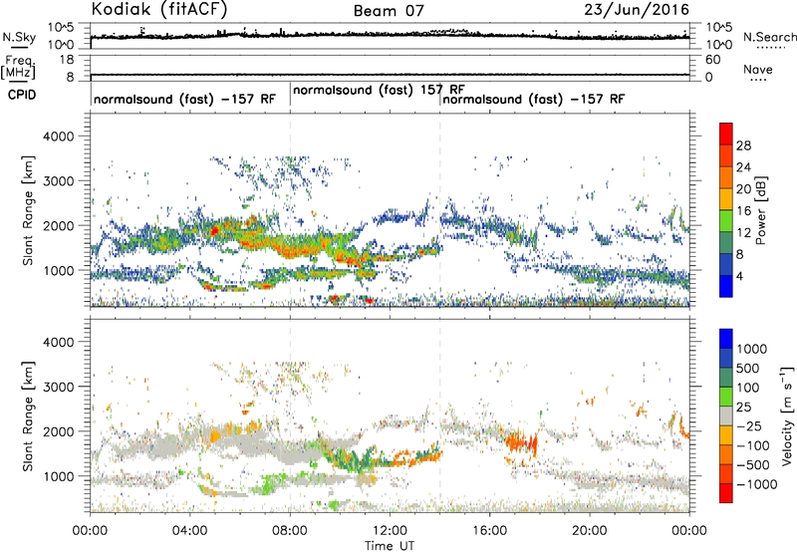Pick the gray segment of velocity color bar
Image resolution: width=797 pixels, height=552 pixels.
click(726, 415)
